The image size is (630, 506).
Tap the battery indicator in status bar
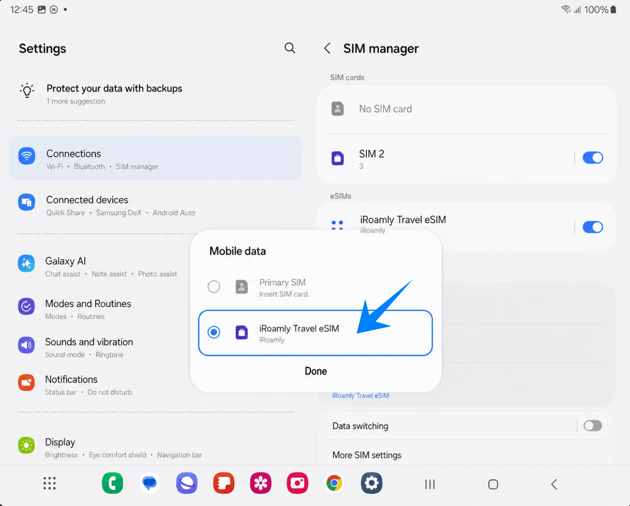coord(614,9)
